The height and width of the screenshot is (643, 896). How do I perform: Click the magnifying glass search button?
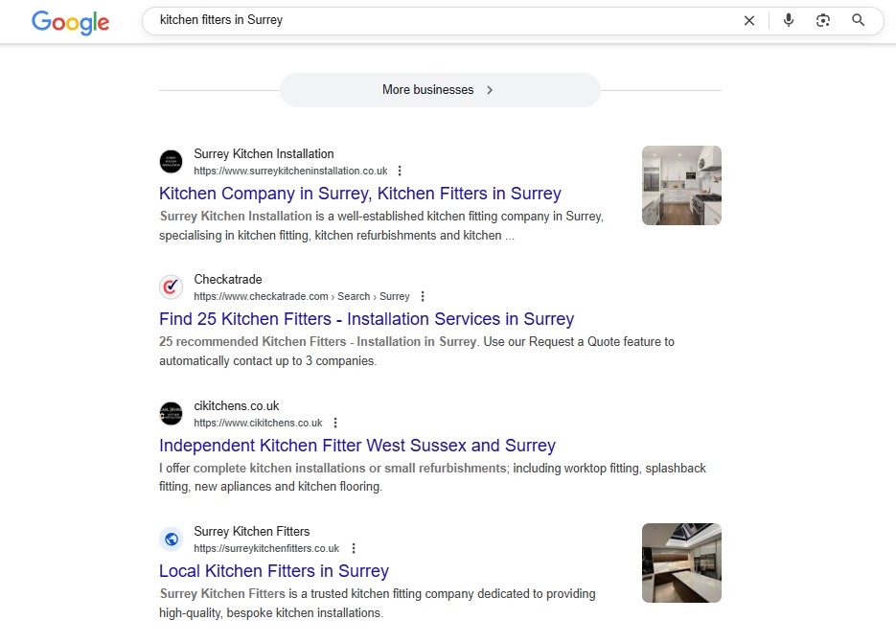(858, 20)
